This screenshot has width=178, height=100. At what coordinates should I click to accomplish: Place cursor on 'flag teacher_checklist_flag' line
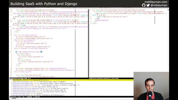[x=29, y=52]
